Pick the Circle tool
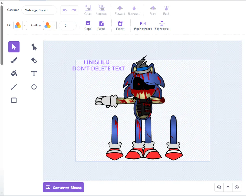The width and height of the screenshot is (246, 196). click(x=34, y=87)
